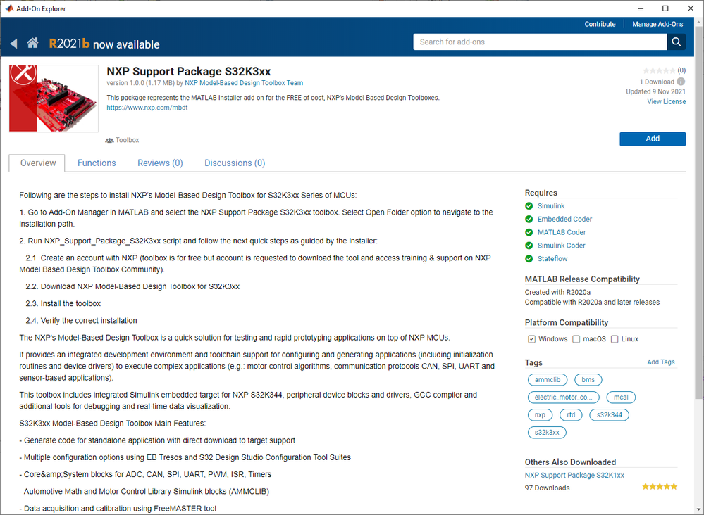
Task: Toggle the Windows platform checkbox
Action: (531, 339)
